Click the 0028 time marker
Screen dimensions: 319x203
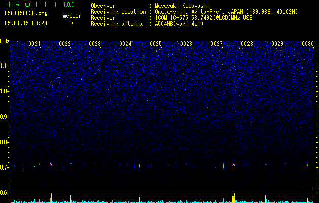click(247, 44)
